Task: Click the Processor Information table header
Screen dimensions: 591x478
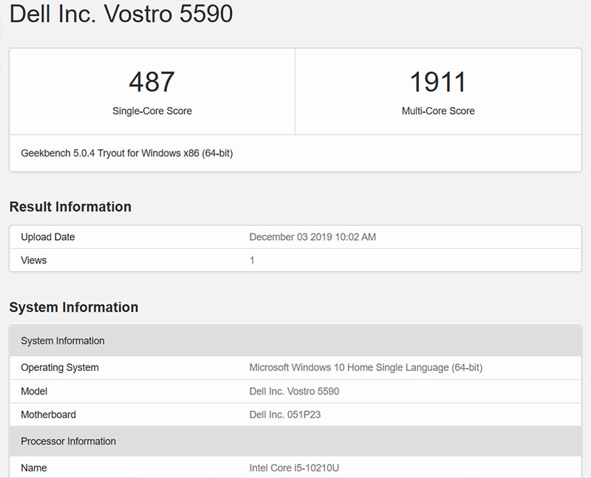Action: coord(69,441)
